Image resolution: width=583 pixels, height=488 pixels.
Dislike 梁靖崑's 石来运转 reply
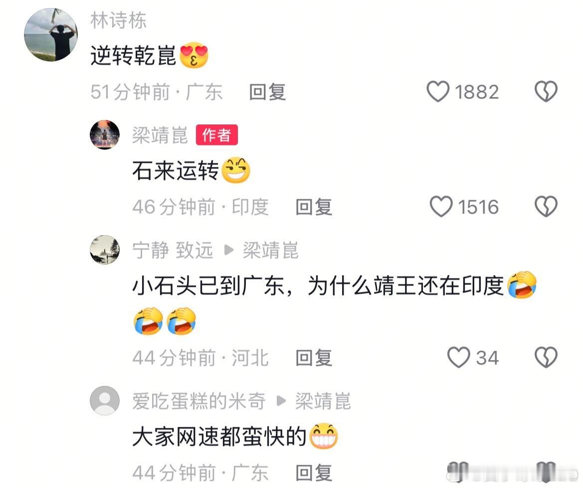(546, 207)
